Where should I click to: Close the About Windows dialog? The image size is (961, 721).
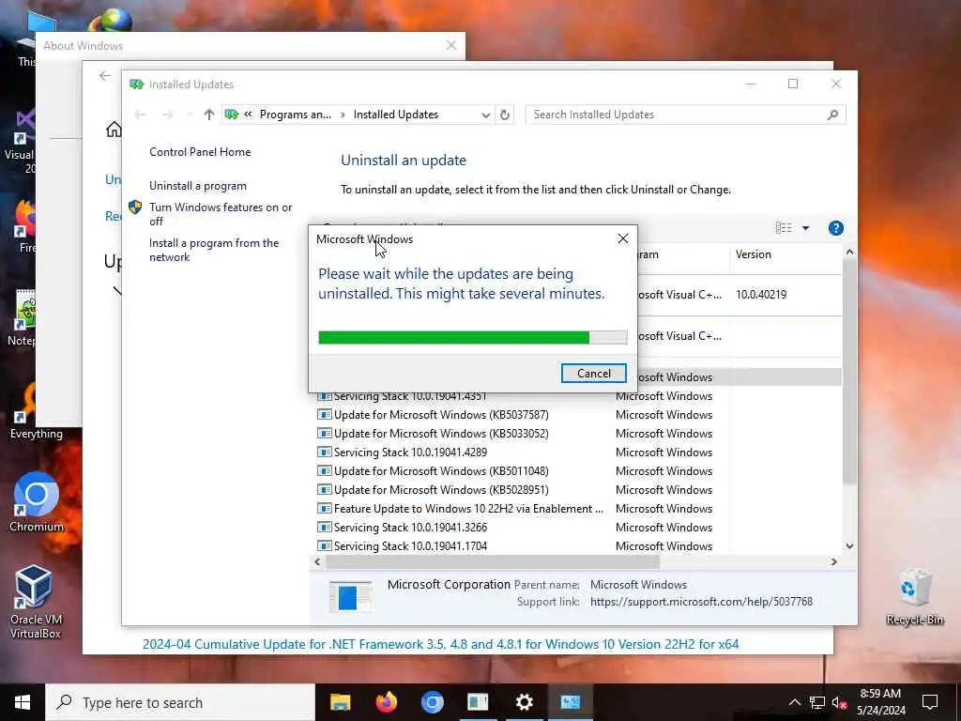tap(451, 45)
